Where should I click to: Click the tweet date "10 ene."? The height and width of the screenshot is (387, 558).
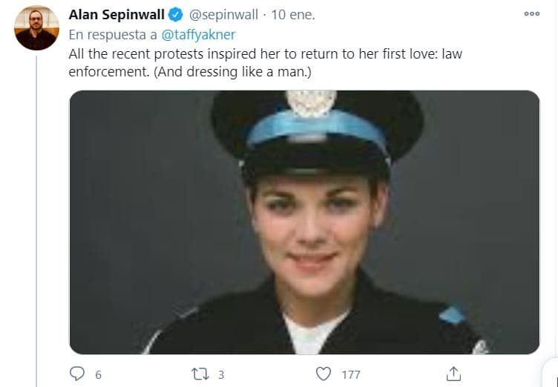coord(293,15)
